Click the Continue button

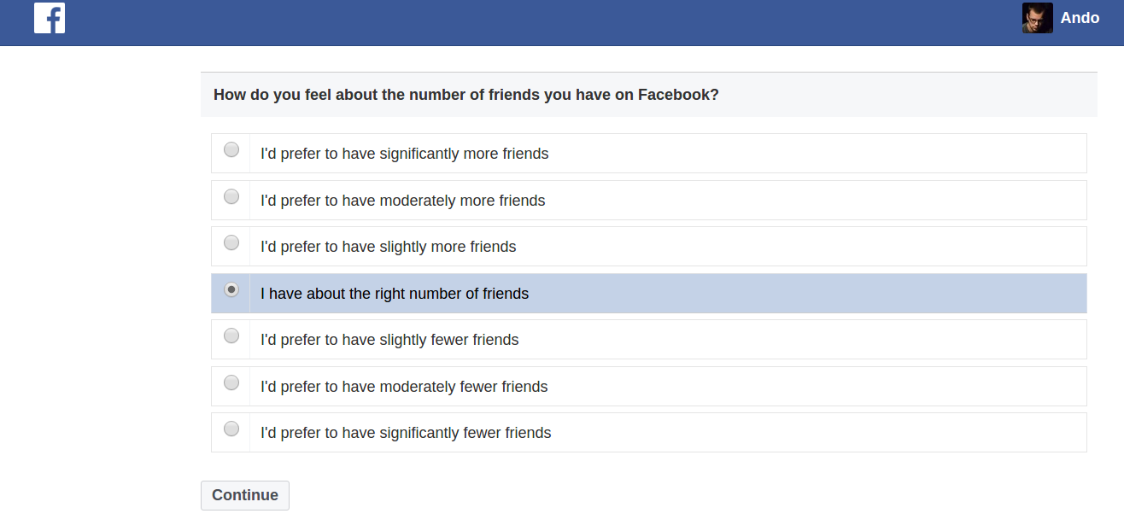click(245, 495)
